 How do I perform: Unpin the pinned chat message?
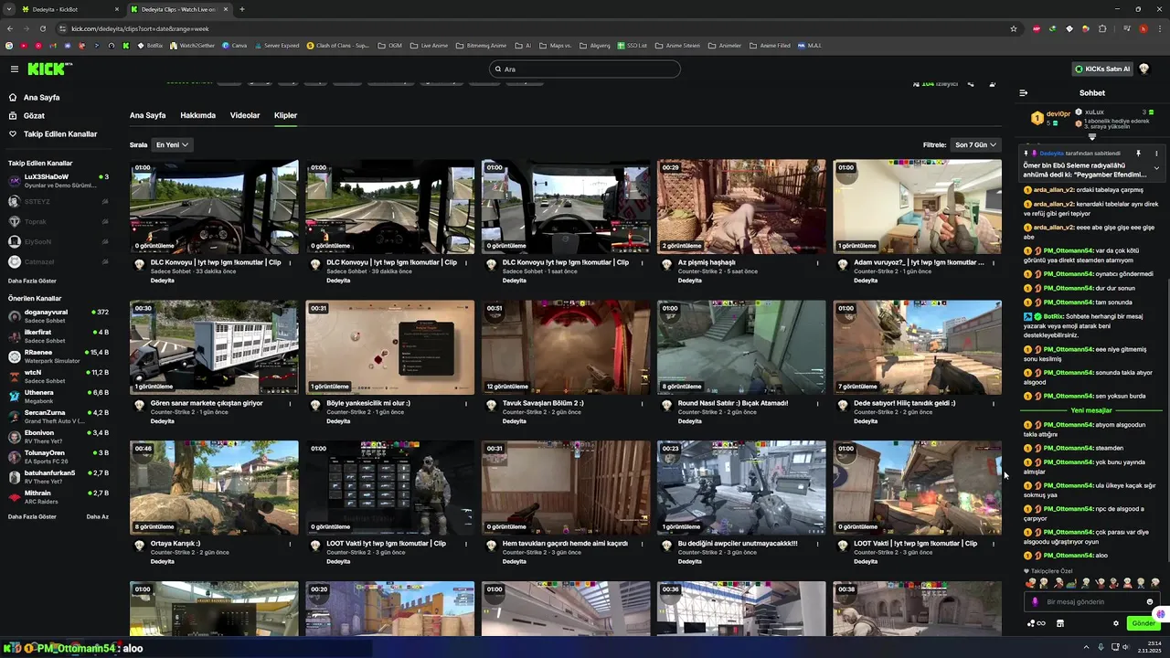point(1139,154)
